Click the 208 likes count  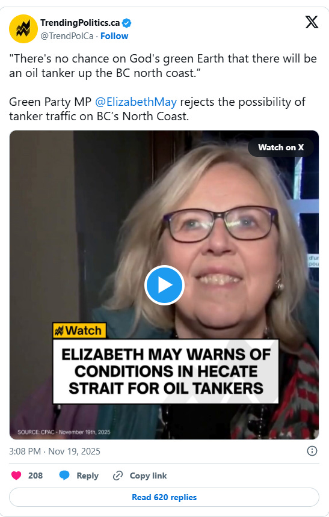point(35,476)
